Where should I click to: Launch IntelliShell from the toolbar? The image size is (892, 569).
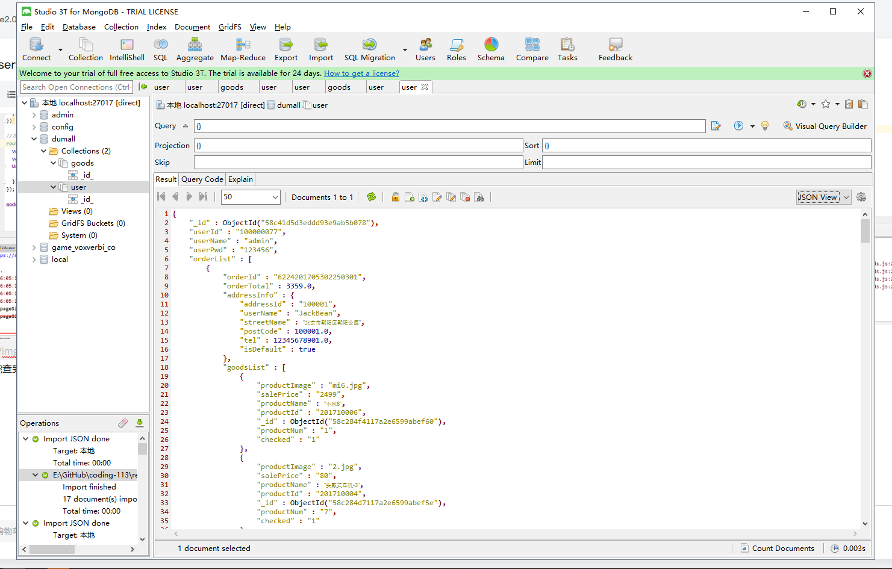127,49
